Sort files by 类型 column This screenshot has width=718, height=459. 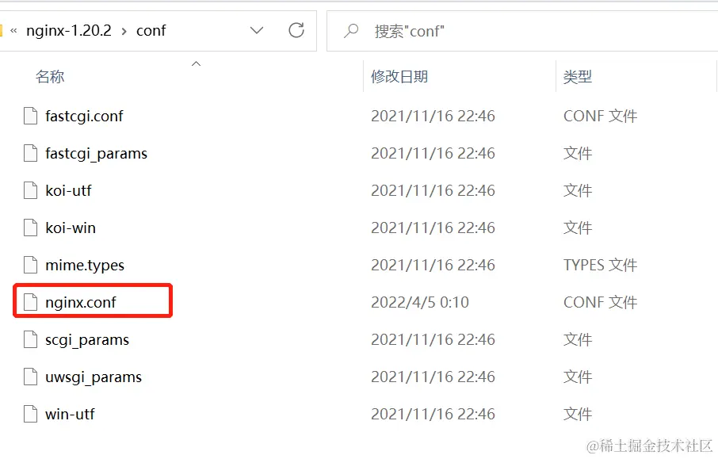click(578, 76)
